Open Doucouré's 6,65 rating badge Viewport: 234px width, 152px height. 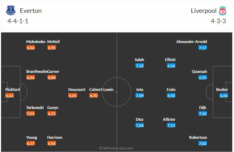73,95
